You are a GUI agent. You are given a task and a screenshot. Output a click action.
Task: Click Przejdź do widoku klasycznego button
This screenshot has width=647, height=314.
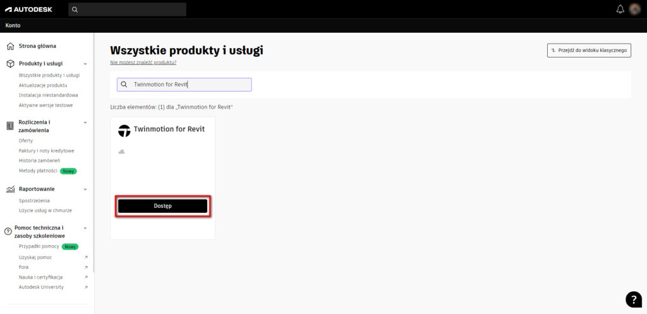pyautogui.click(x=589, y=51)
